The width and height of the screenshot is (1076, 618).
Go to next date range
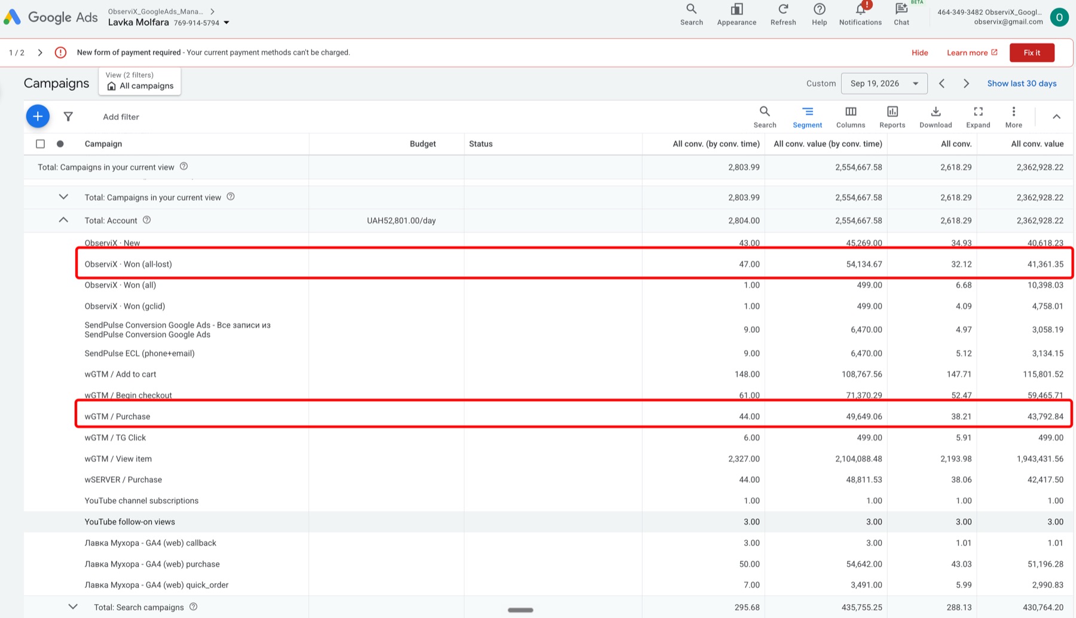[966, 84]
